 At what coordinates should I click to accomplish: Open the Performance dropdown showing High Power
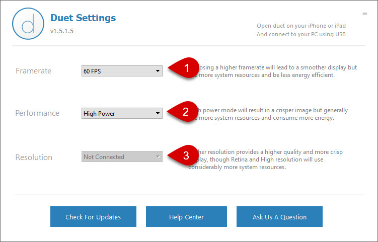pyautogui.click(x=122, y=113)
